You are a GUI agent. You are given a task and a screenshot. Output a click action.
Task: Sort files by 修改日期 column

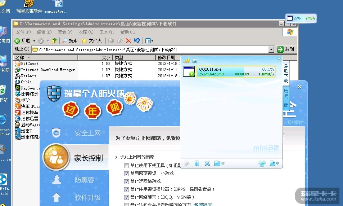pos(168,57)
